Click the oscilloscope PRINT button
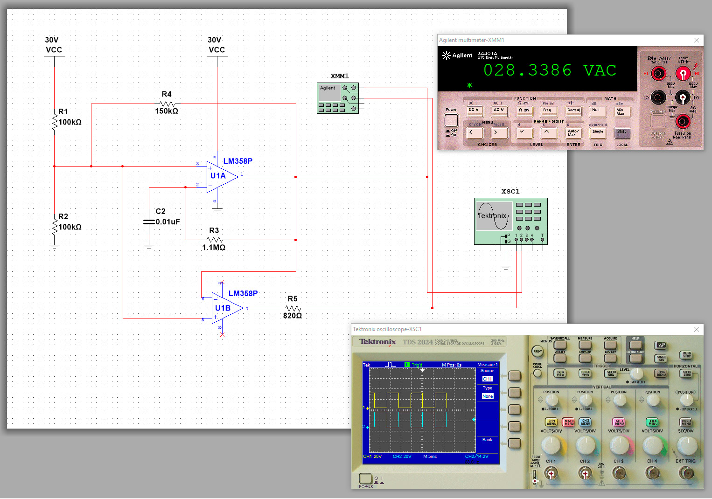Viewport: 712px width, 499px height. pyautogui.click(x=537, y=351)
